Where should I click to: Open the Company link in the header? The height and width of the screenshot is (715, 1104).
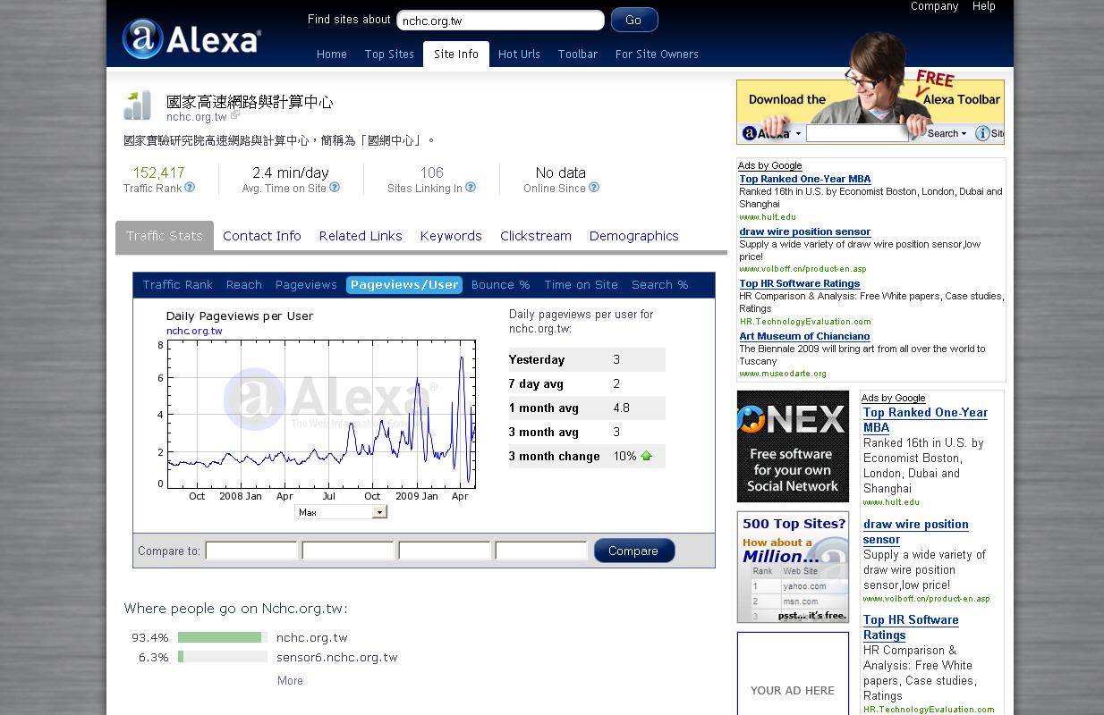tap(934, 6)
